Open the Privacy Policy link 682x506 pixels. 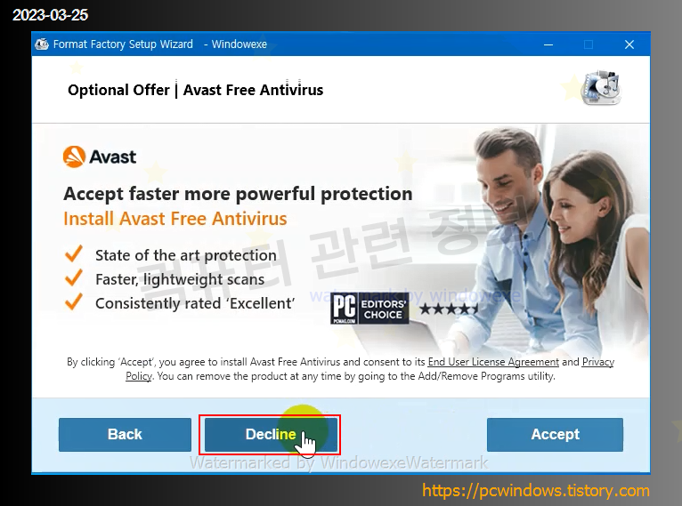point(597,362)
